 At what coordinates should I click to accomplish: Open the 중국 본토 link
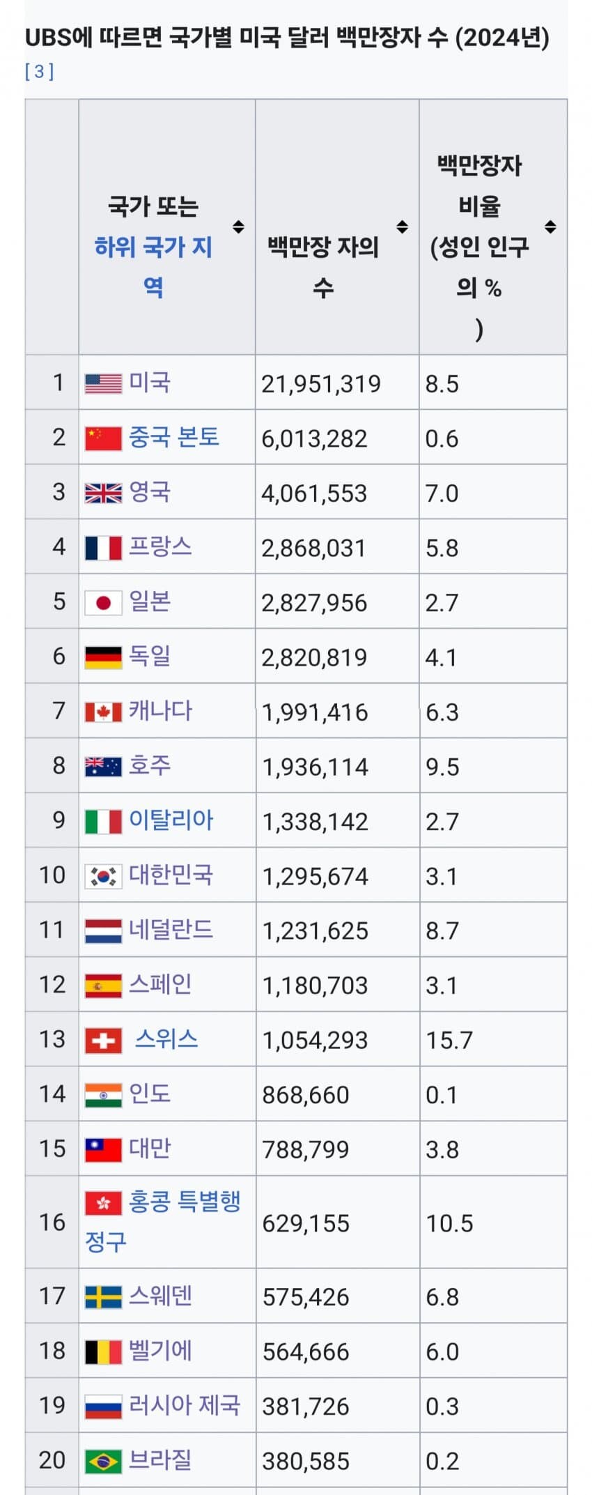tap(174, 437)
